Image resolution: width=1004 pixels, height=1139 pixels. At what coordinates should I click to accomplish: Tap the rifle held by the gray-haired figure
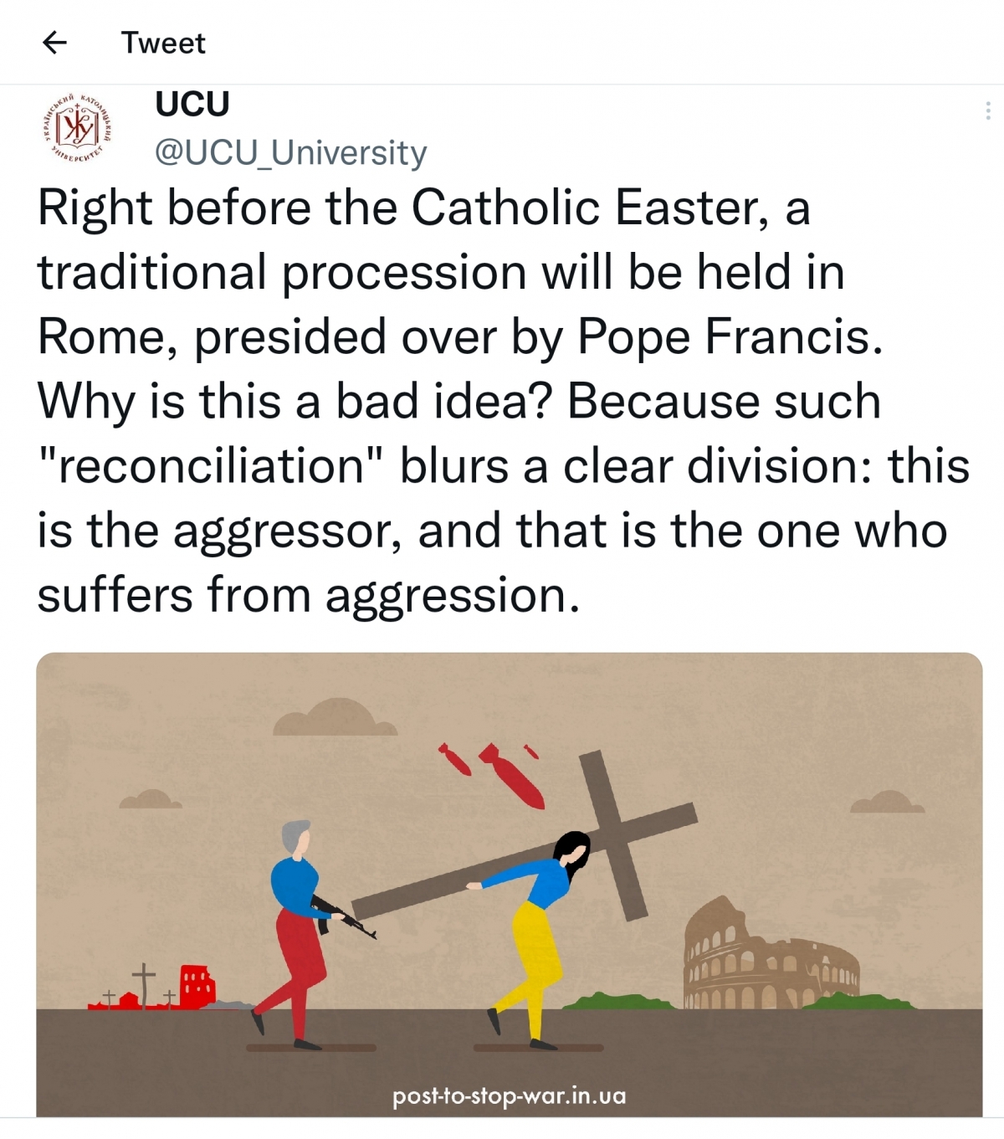pos(344,917)
